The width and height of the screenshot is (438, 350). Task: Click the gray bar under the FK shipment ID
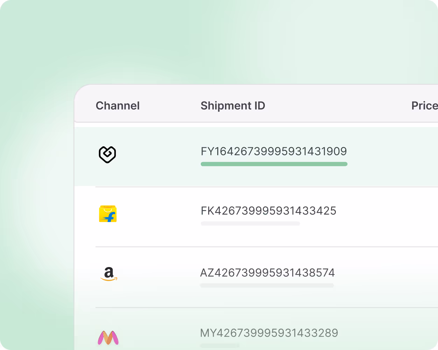point(250,223)
